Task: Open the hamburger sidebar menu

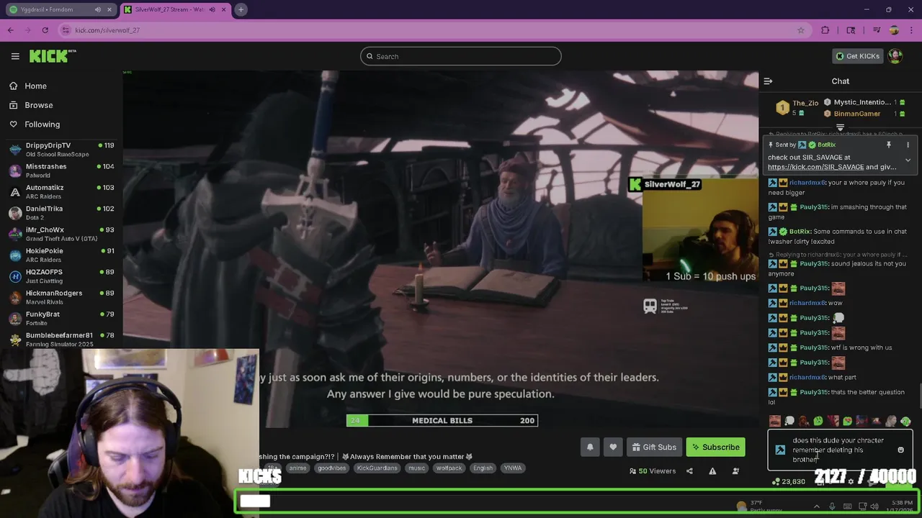Action: 15,56
